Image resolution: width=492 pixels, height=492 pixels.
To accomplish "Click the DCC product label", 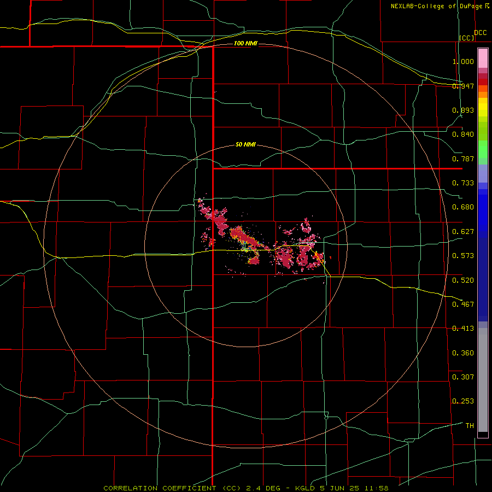I will click(481, 33).
